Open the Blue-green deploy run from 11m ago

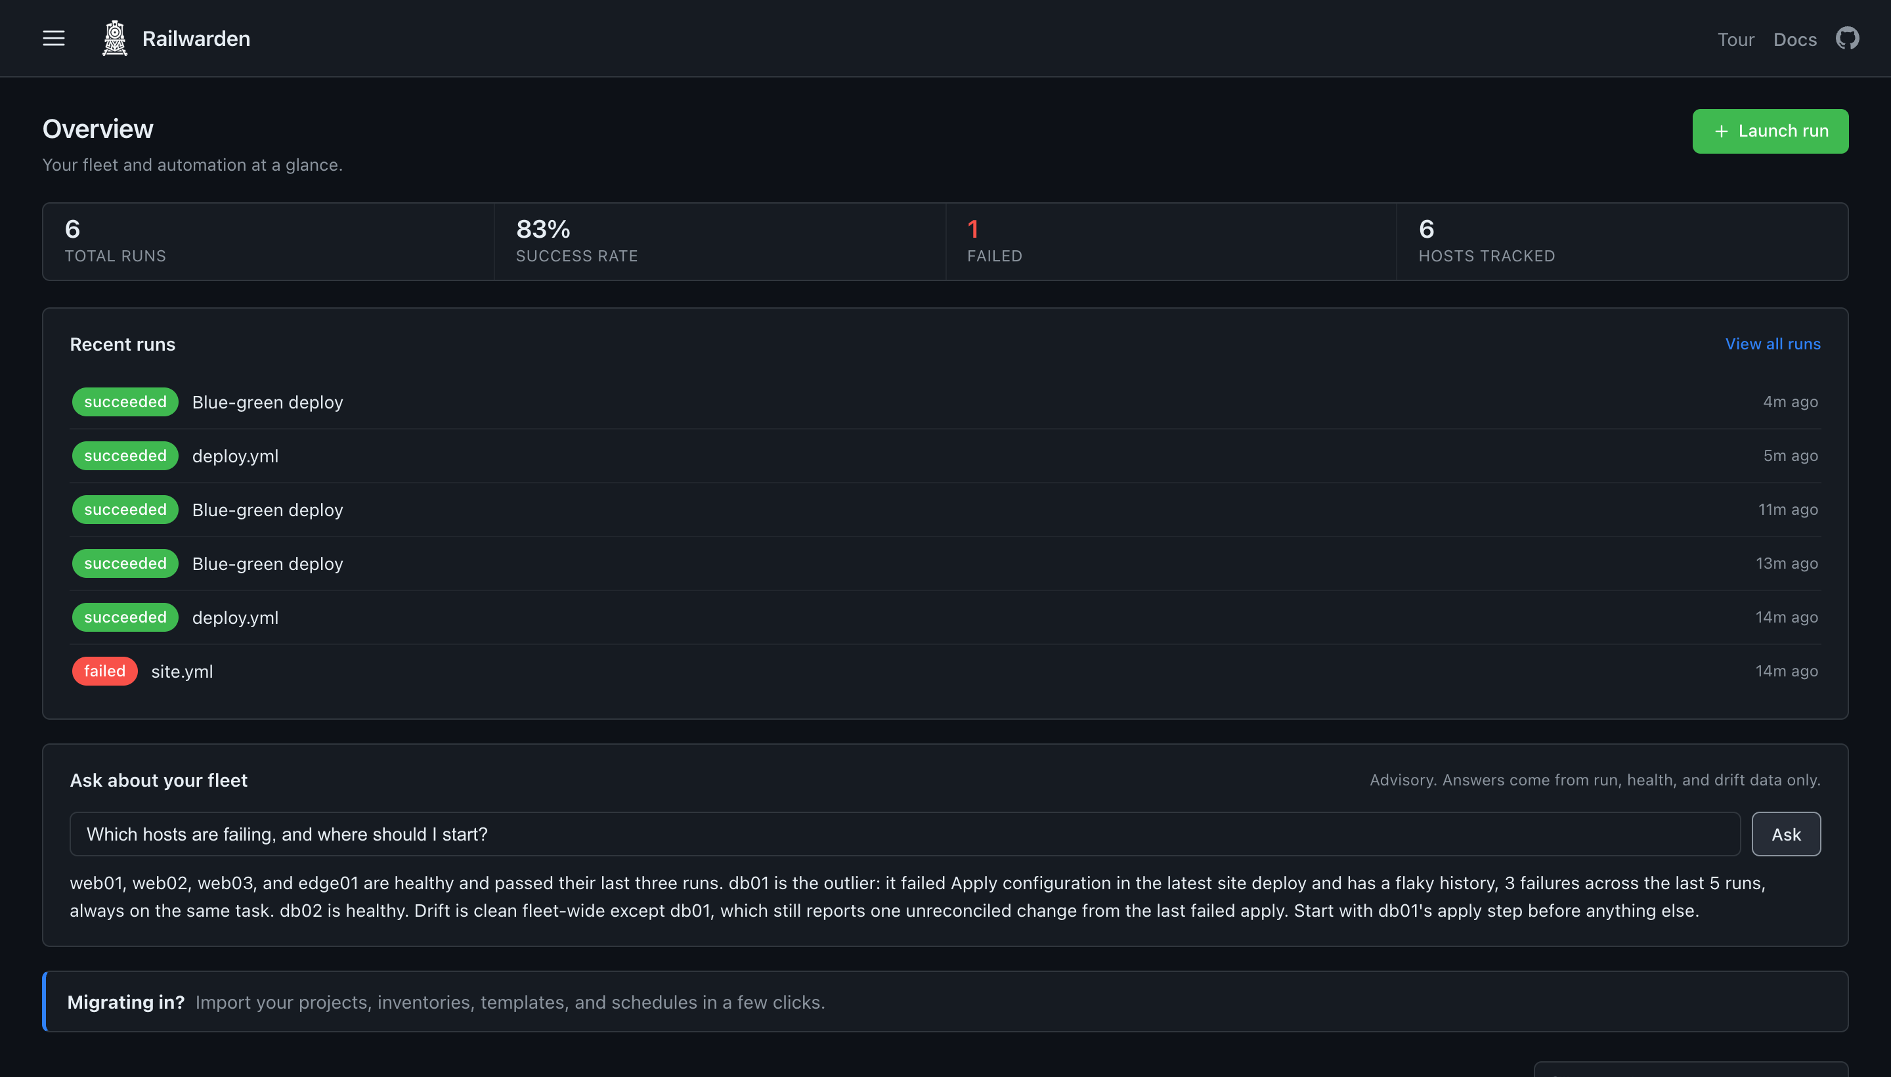(944, 510)
